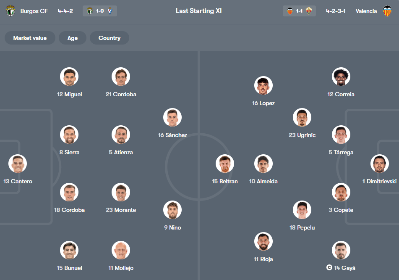This screenshot has width=399, height=280.
Task: Open Almeida's player portrait photo
Action: tap(263, 164)
